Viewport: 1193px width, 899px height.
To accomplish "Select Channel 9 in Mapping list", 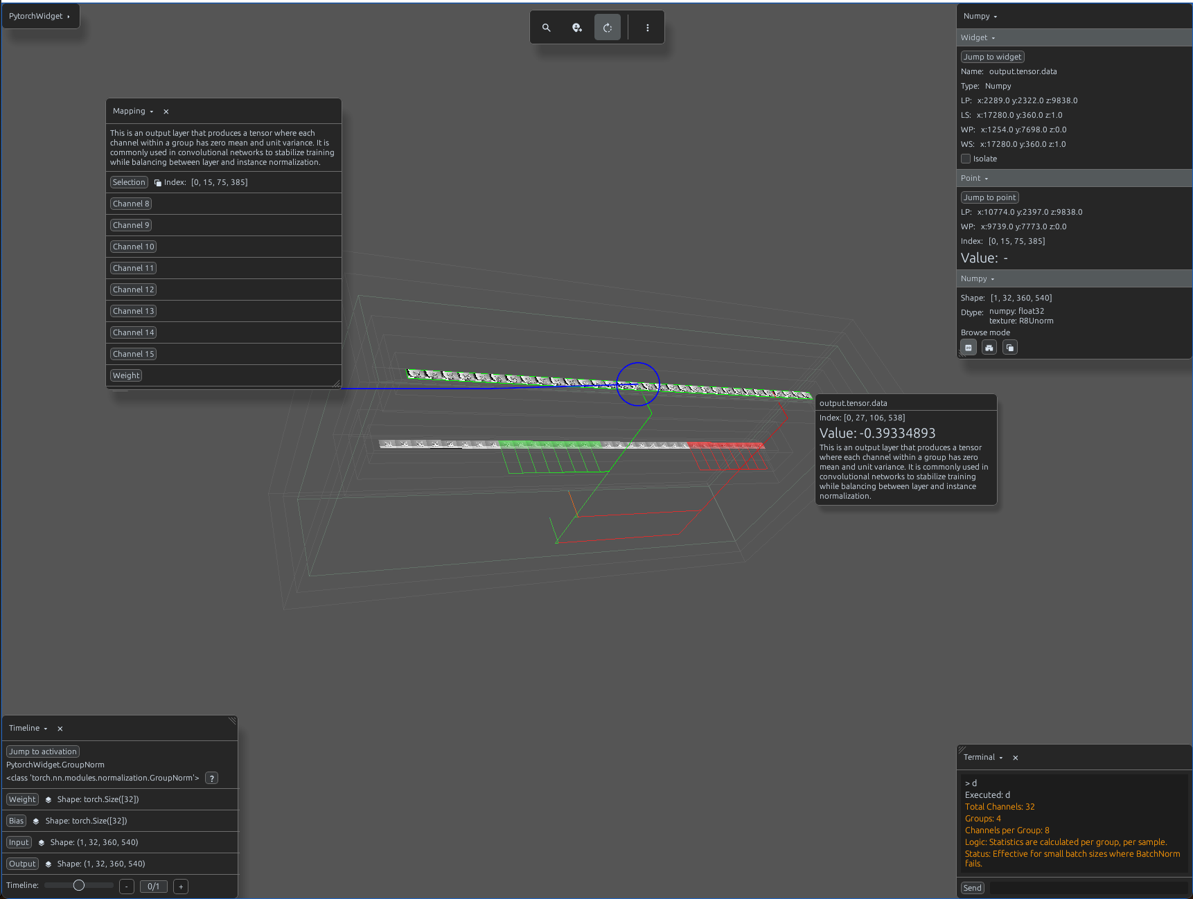I will coord(131,225).
